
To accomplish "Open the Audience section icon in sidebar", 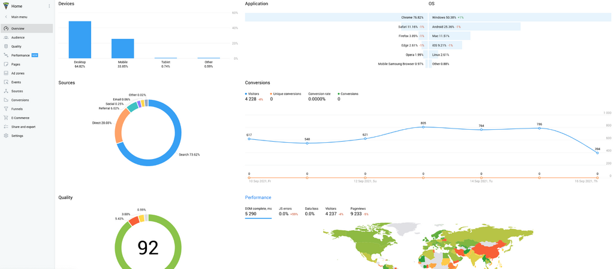I will (x=6, y=37).
